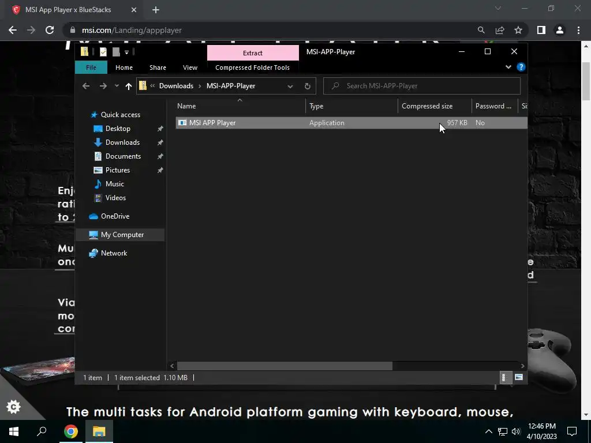Sort by Compressed size column header
This screenshot has width=591, height=443.
point(435,106)
